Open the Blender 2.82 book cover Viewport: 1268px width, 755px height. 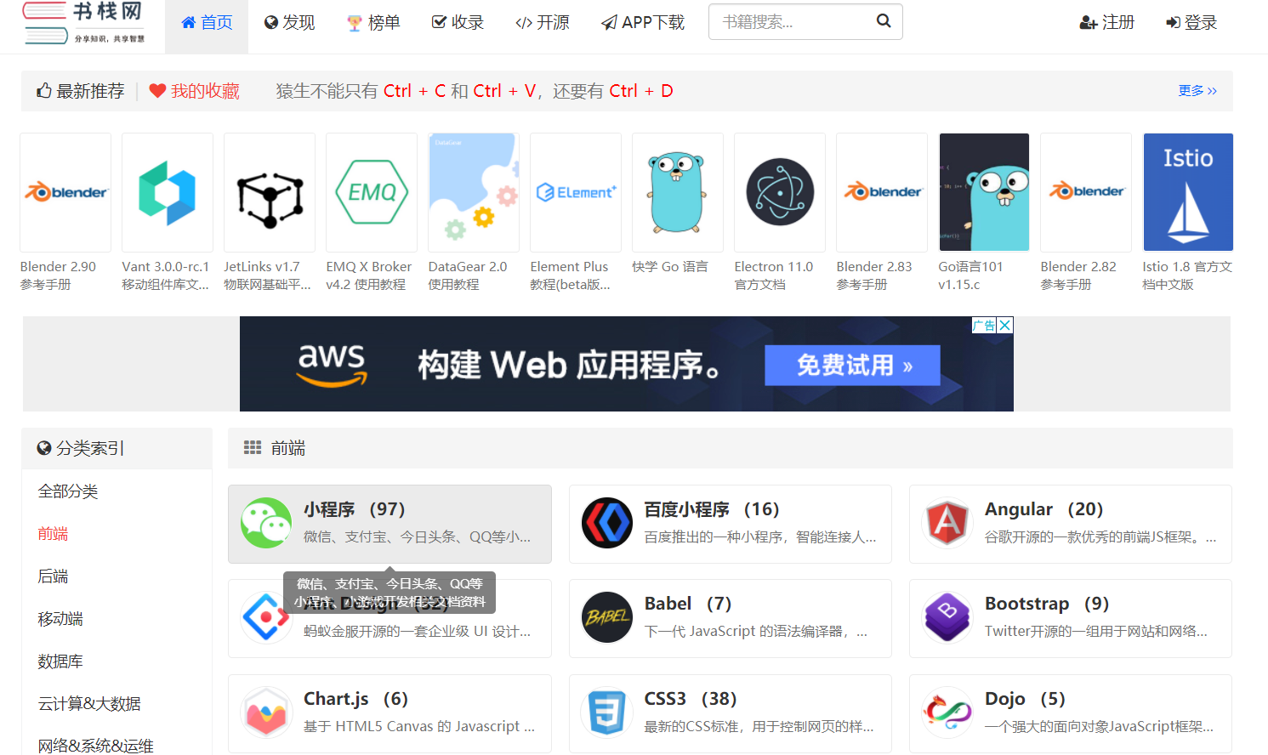pyautogui.click(x=1086, y=192)
